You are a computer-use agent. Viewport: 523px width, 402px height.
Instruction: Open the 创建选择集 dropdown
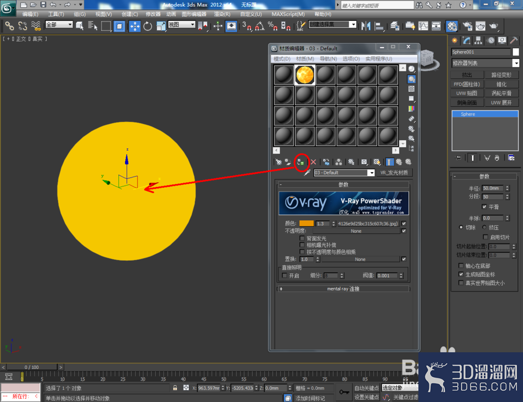(353, 25)
